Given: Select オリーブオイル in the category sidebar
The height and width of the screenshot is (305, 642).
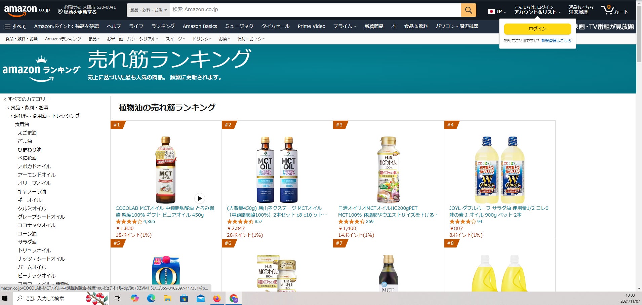Looking at the screenshot, I should pyautogui.click(x=34, y=183).
